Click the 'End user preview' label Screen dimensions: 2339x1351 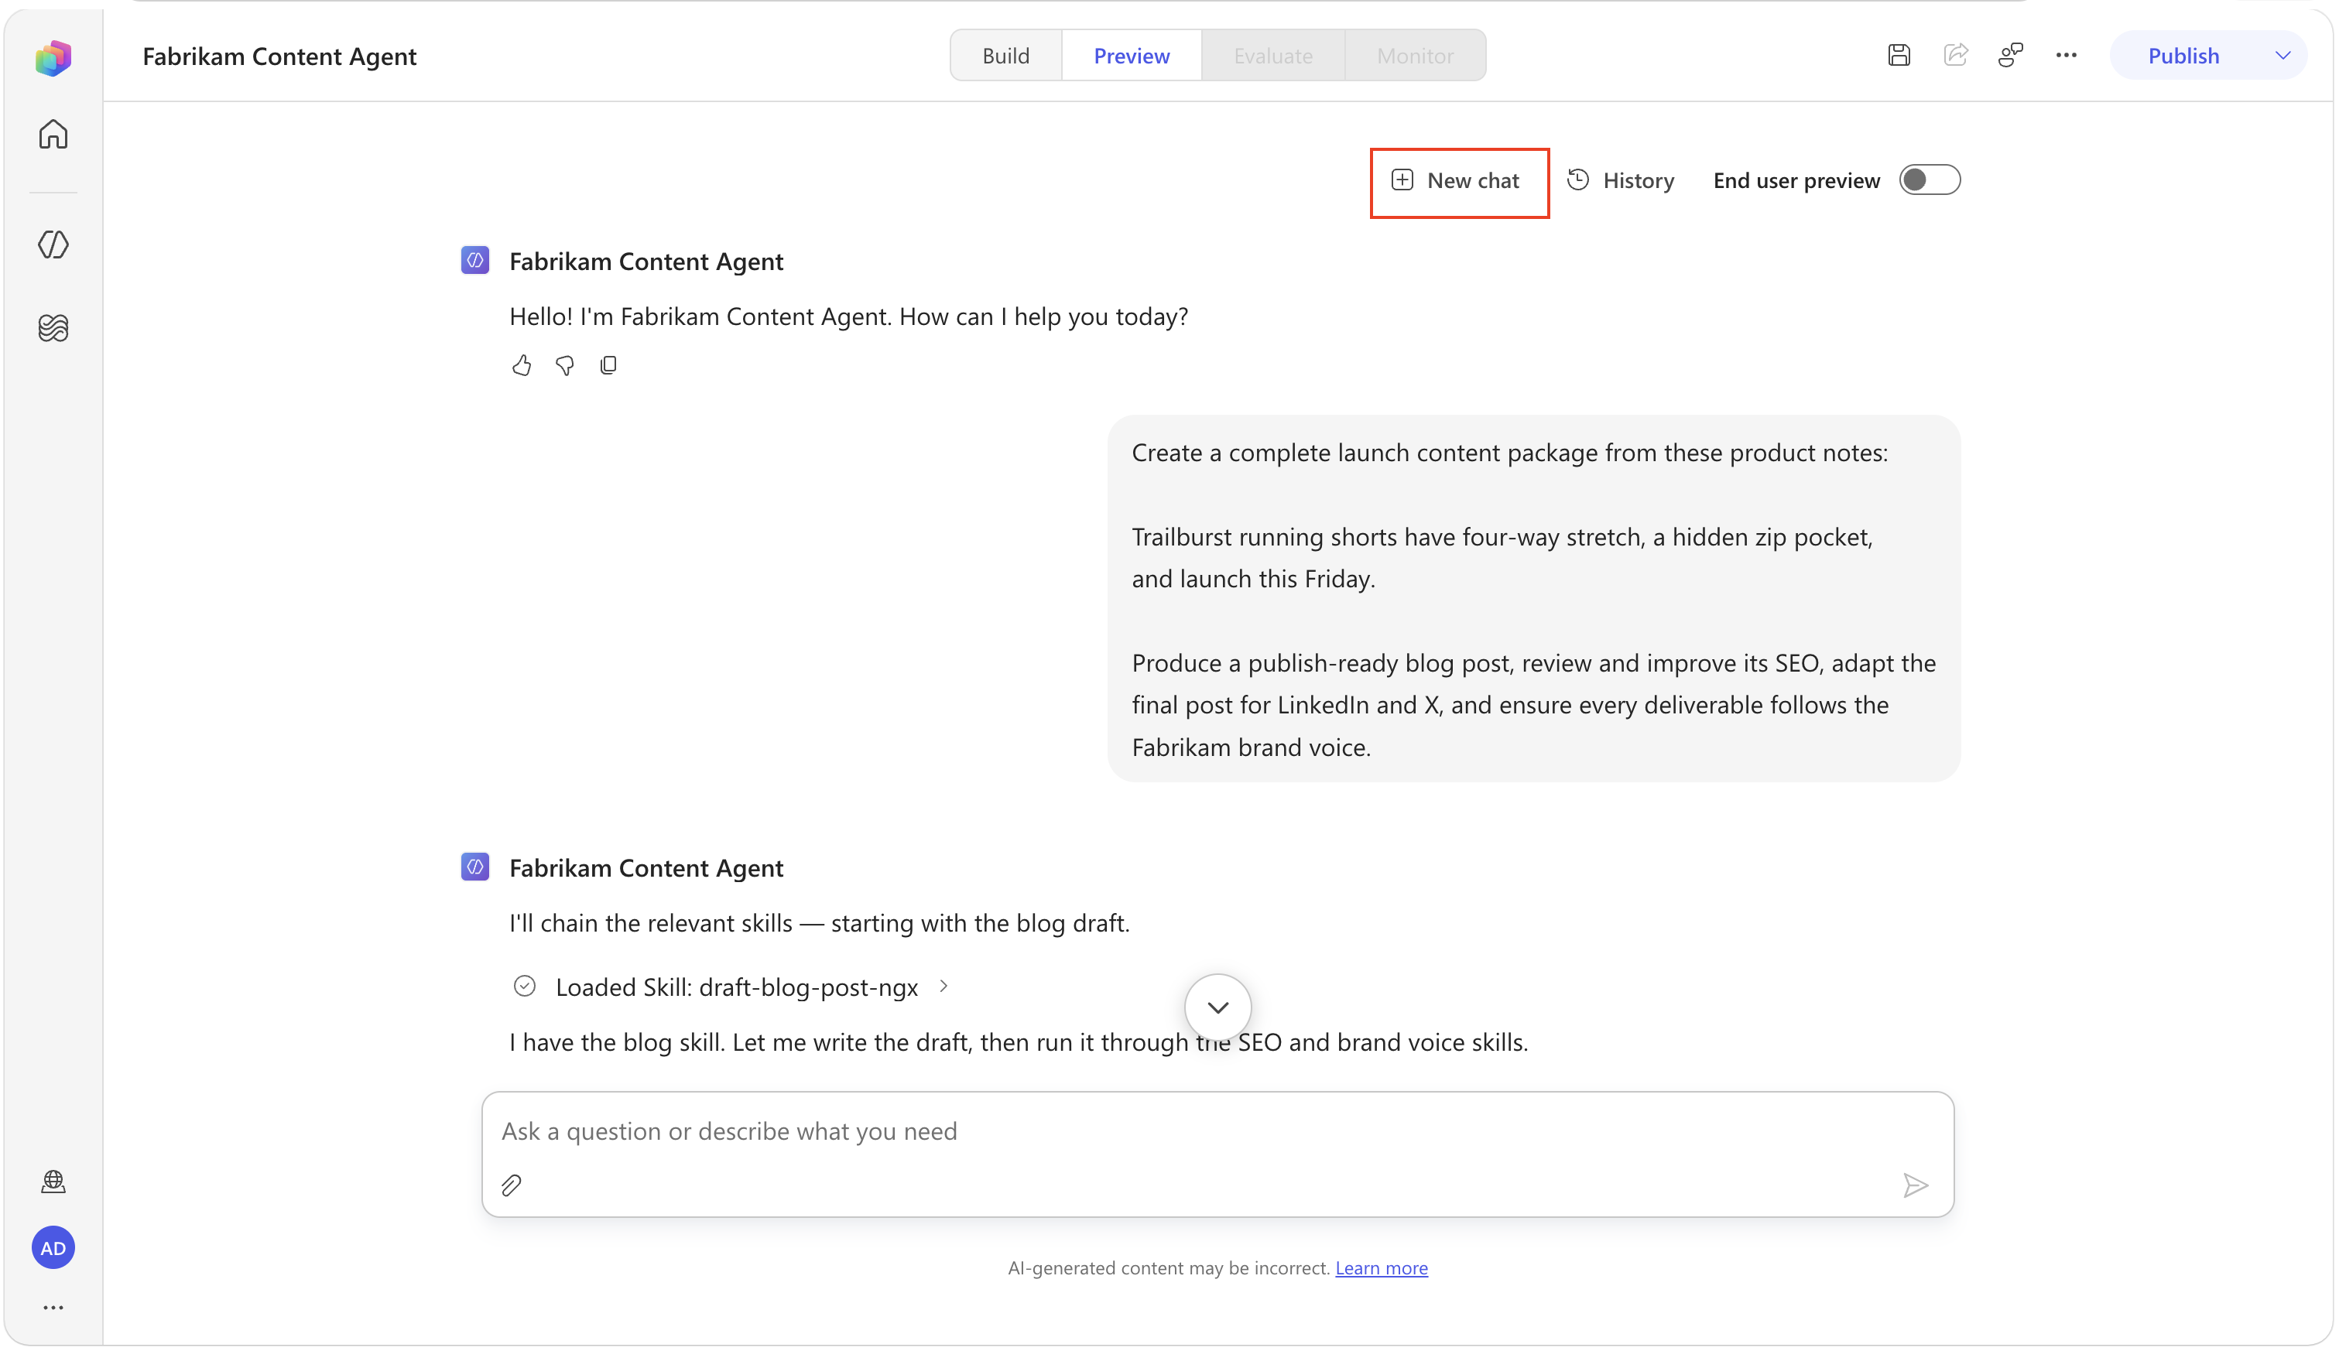[1796, 180]
